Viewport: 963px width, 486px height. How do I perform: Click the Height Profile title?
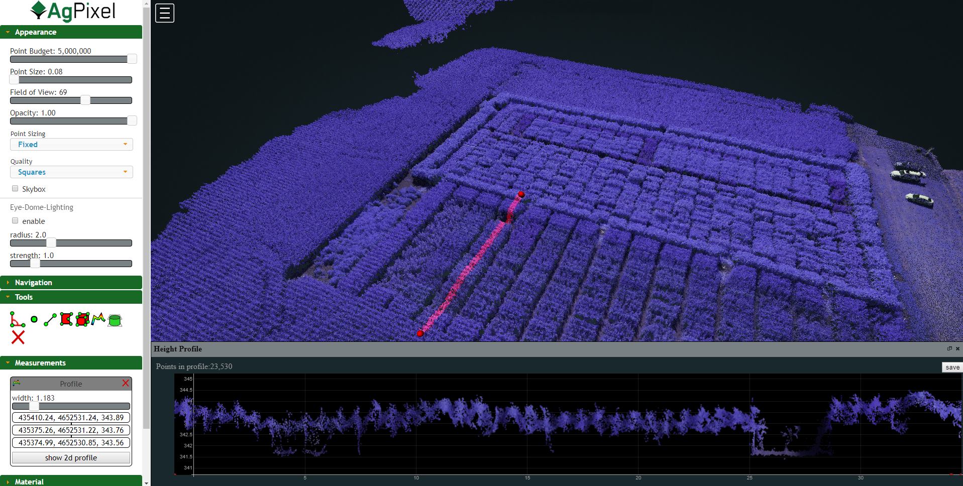[x=178, y=349]
